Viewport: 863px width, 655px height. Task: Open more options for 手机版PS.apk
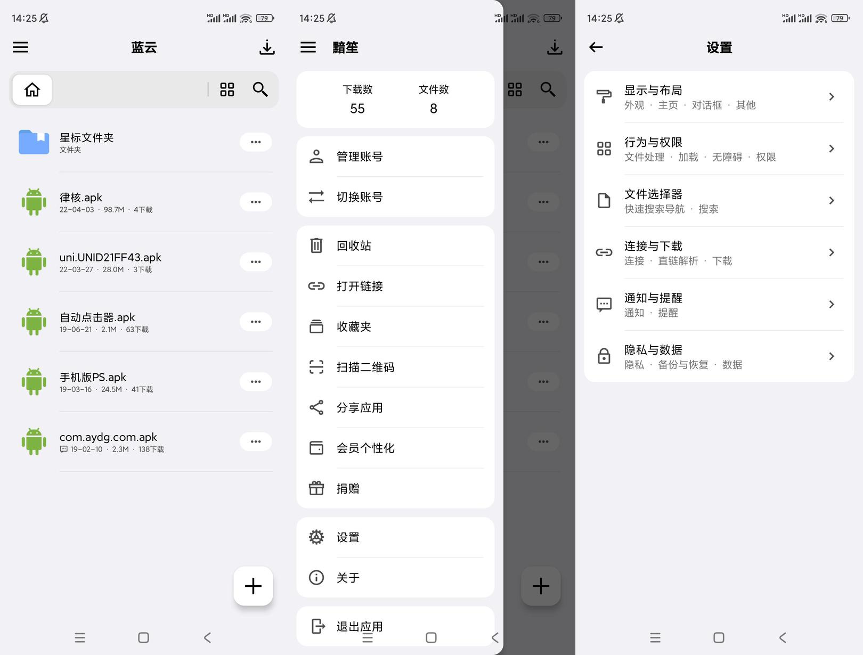(256, 382)
